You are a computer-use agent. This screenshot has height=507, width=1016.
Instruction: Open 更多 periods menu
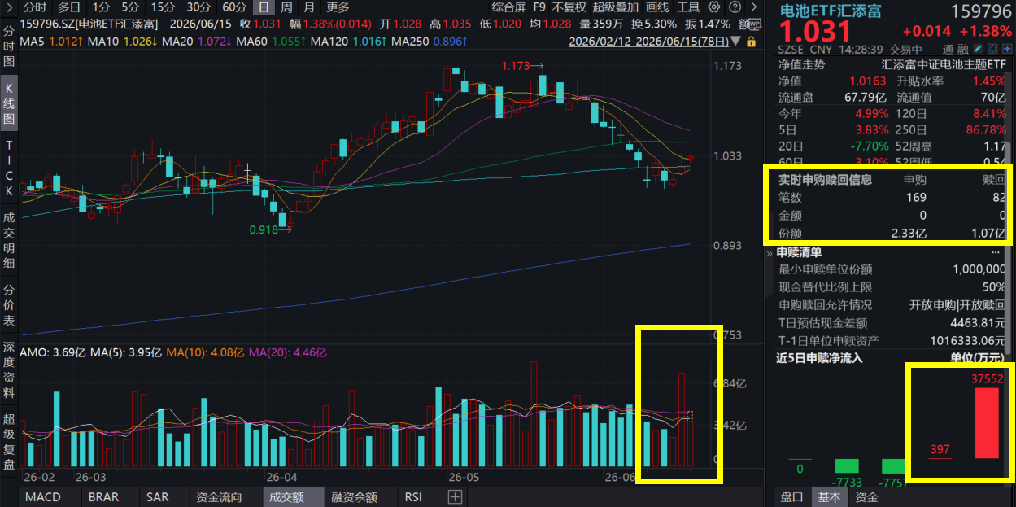338,7
